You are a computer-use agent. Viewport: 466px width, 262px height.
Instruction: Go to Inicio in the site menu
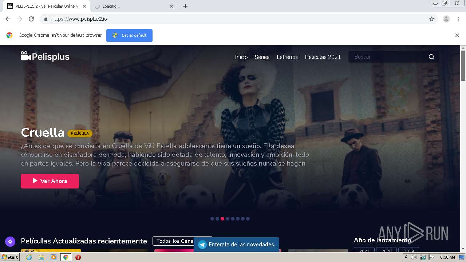point(241,57)
